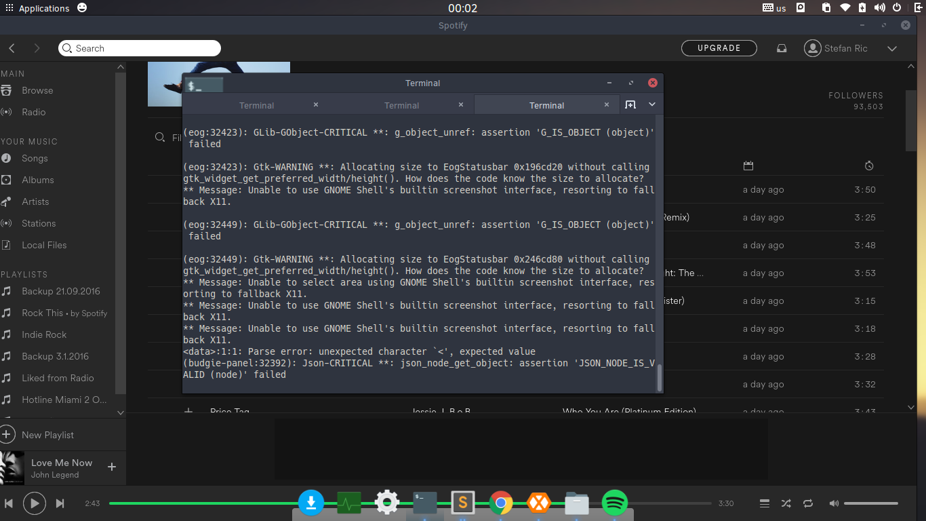Open the Backup 21.09.2016 playlist

[x=61, y=291]
